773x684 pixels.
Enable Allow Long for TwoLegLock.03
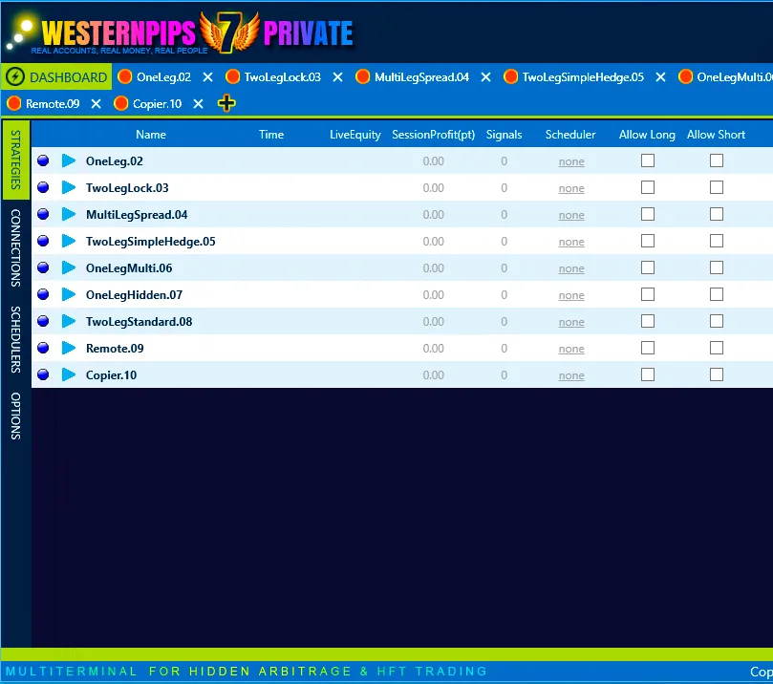click(x=648, y=187)
